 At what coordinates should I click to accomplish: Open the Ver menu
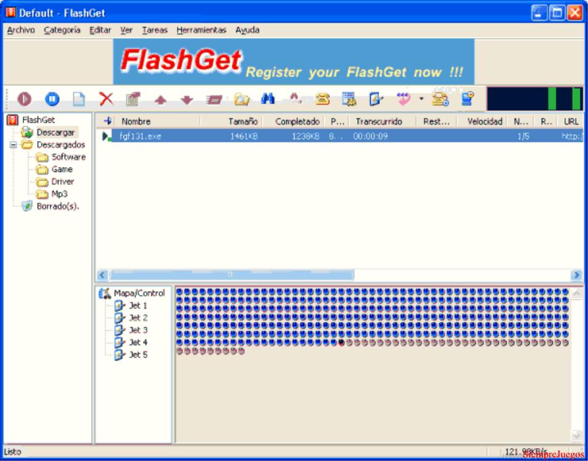coord(126,30)
